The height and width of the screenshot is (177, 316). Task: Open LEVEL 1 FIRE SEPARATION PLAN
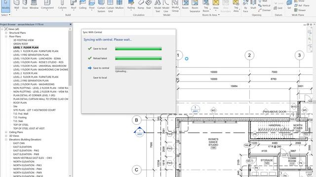pyautogui.click(x=31, y=55)
